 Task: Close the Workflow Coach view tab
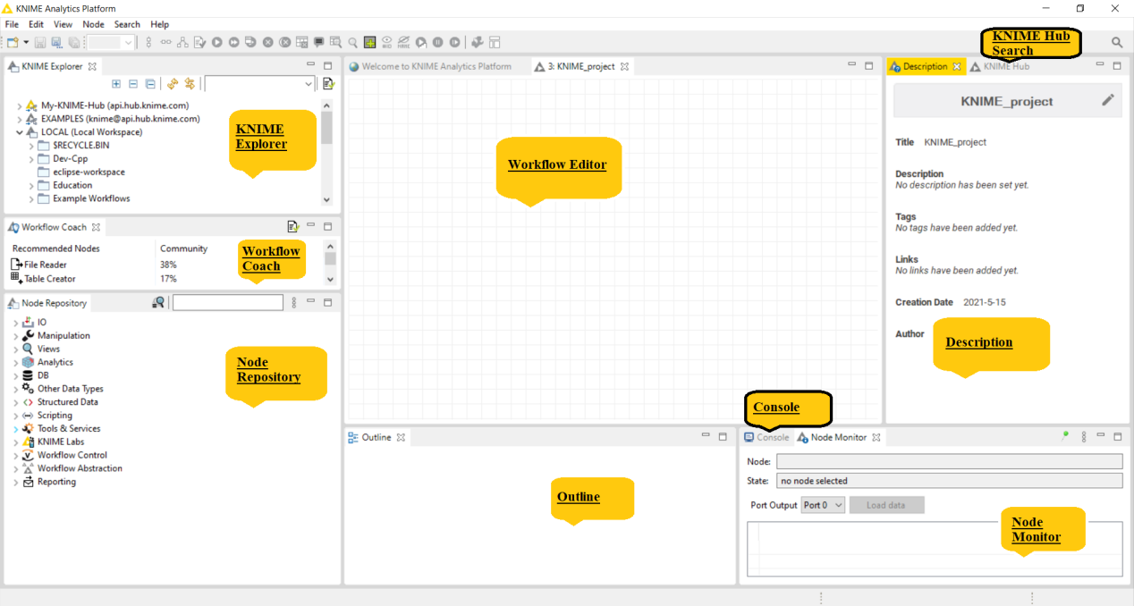coord(96,227)
